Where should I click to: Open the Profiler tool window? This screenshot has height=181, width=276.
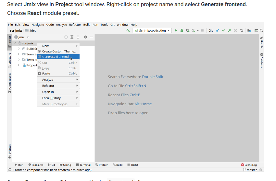click(x=101, y=165)
